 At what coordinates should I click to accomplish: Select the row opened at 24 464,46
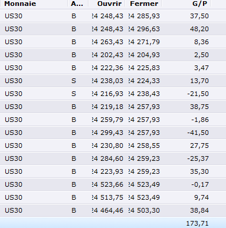[x=113, y=210]
